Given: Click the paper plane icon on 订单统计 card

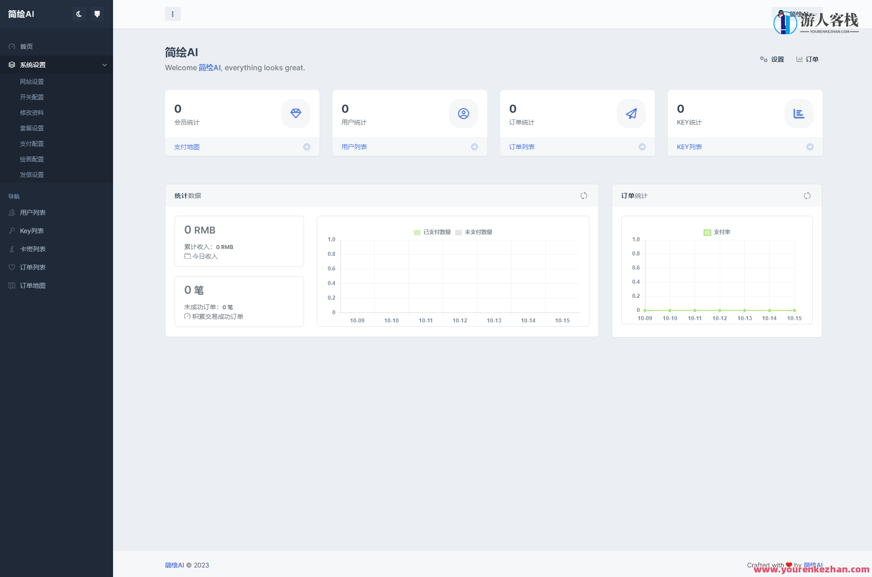Looking at the screenshot, I should coord(631,114).
